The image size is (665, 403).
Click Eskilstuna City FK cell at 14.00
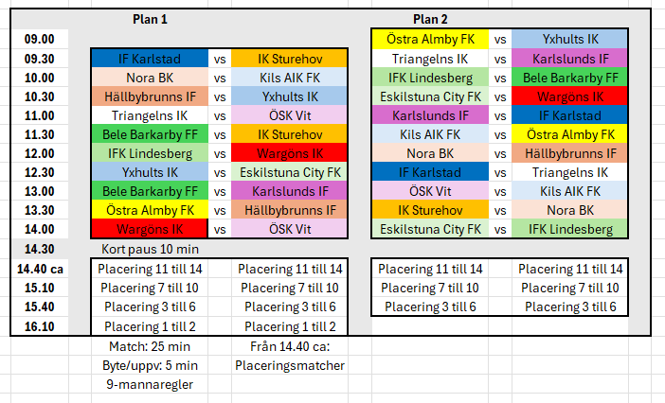430,229
